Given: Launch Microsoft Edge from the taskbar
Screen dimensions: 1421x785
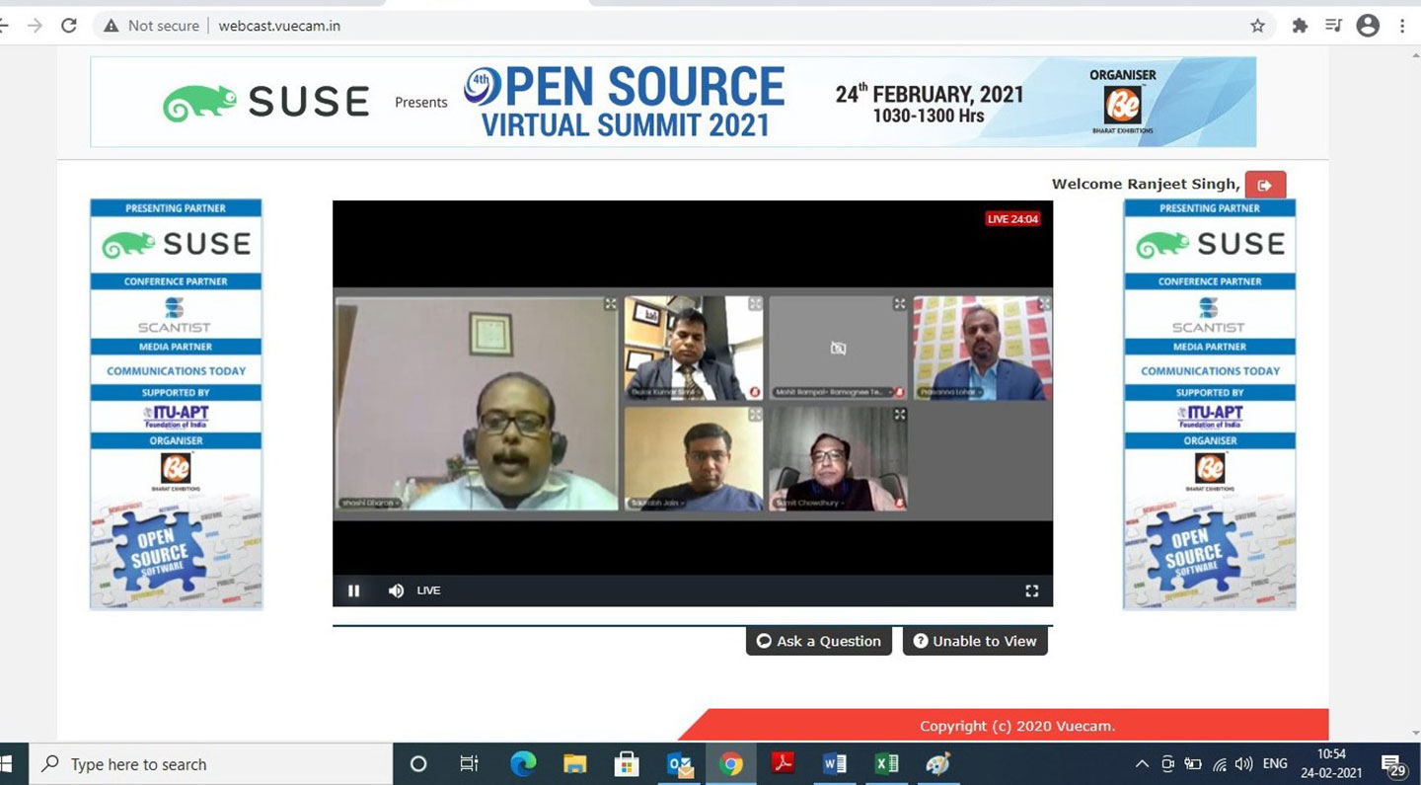Looking at the screenshot, I should click(x=523, y=764).
